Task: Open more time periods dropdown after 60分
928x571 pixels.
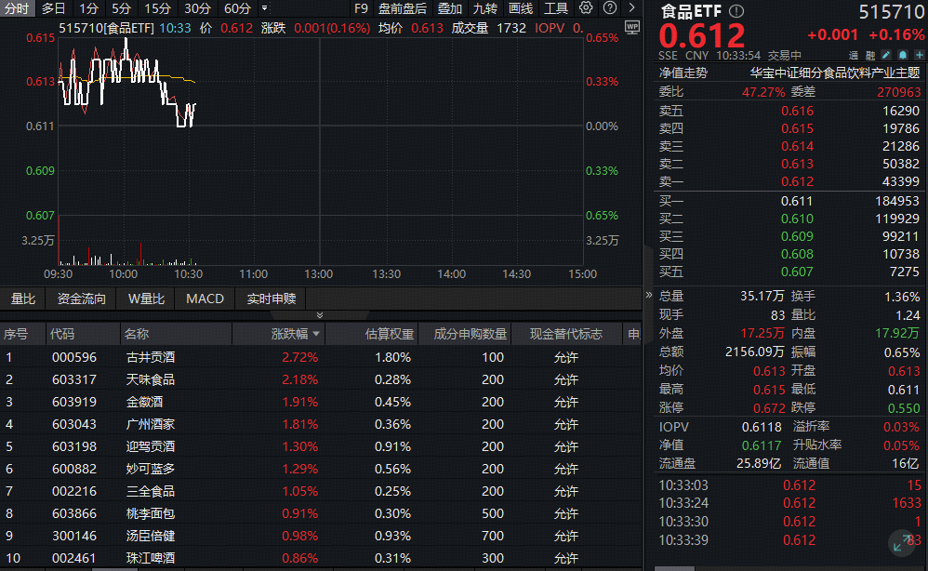Action: 265,8
